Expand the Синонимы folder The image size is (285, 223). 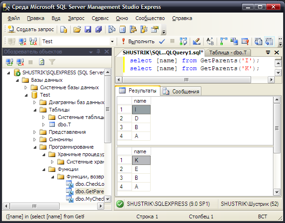pyautogui.click(x=34, y=139)
